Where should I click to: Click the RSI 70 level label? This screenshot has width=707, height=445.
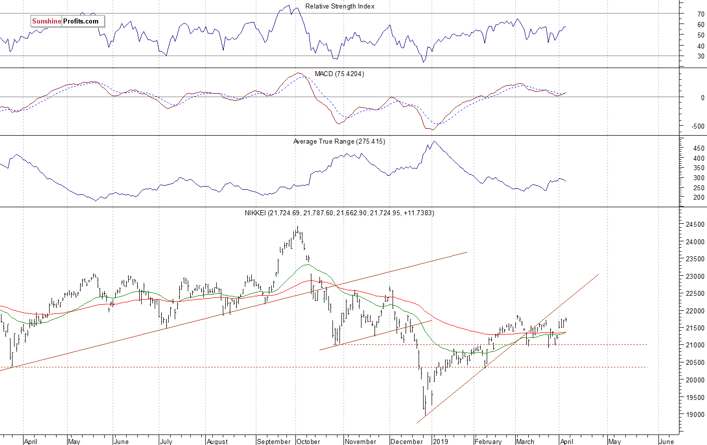coord(701,15)
